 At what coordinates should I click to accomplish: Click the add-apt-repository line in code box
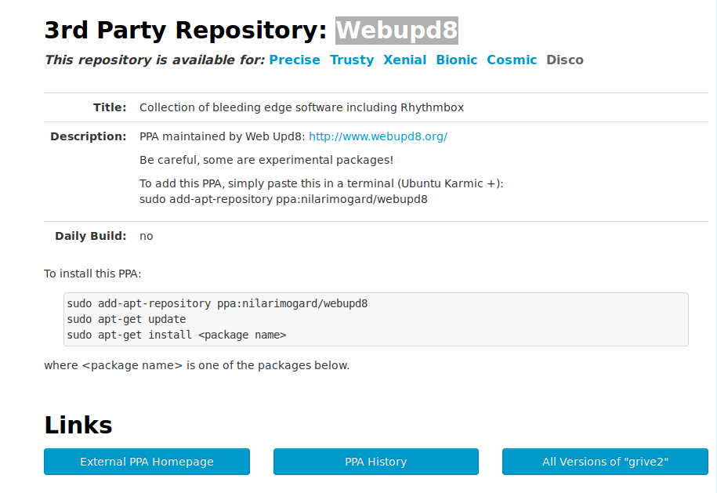(x=217, y=303)
